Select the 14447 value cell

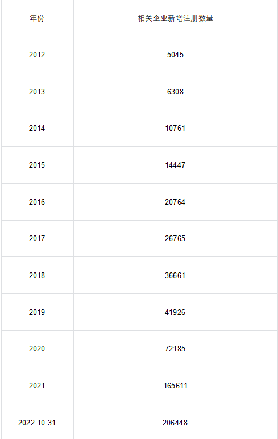click(176, 165)
